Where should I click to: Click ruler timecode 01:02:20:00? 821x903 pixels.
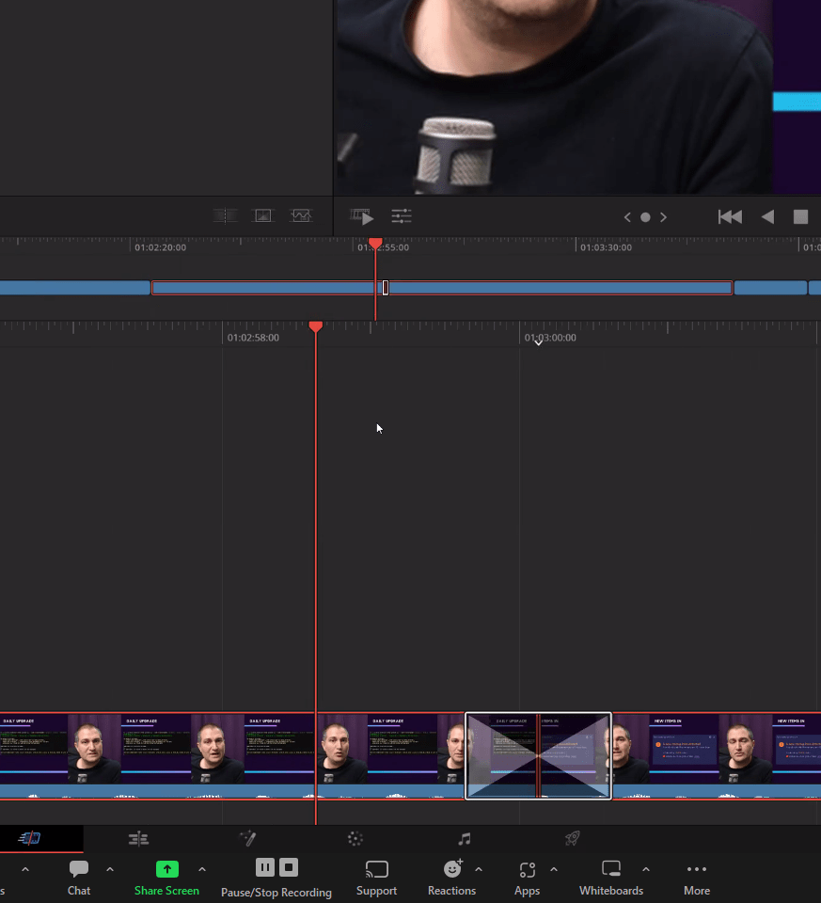pyautogui.click(x=160, y=247)
